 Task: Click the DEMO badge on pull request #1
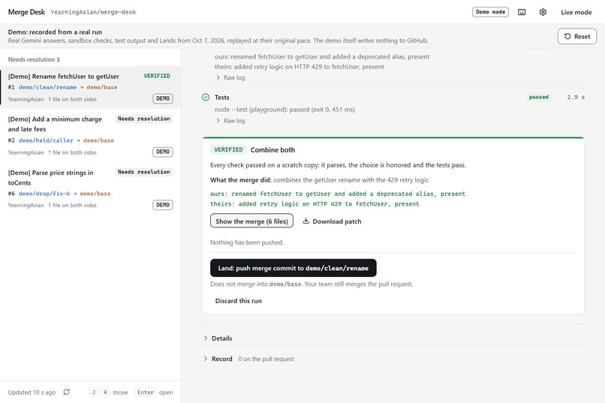coord(163,99)
